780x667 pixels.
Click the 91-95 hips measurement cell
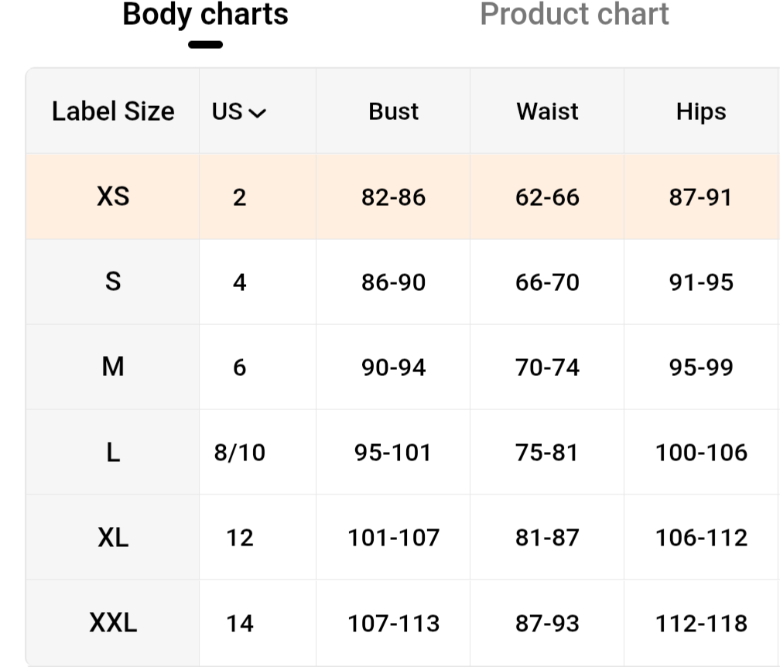coord(701,282)
